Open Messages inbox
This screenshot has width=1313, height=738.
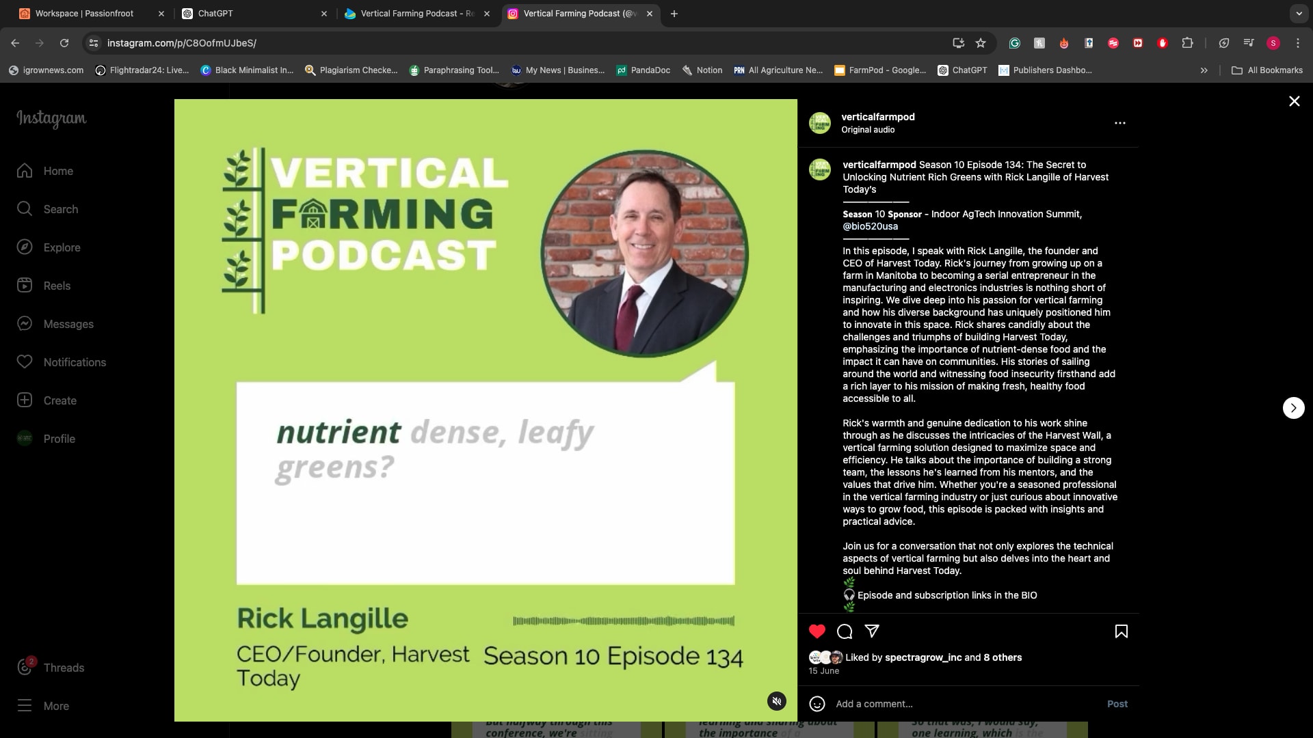[55, 324]
